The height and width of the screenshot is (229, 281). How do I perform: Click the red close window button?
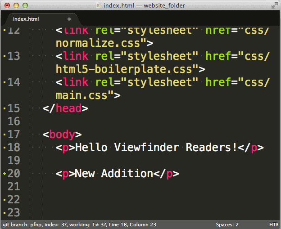point(7,5)
